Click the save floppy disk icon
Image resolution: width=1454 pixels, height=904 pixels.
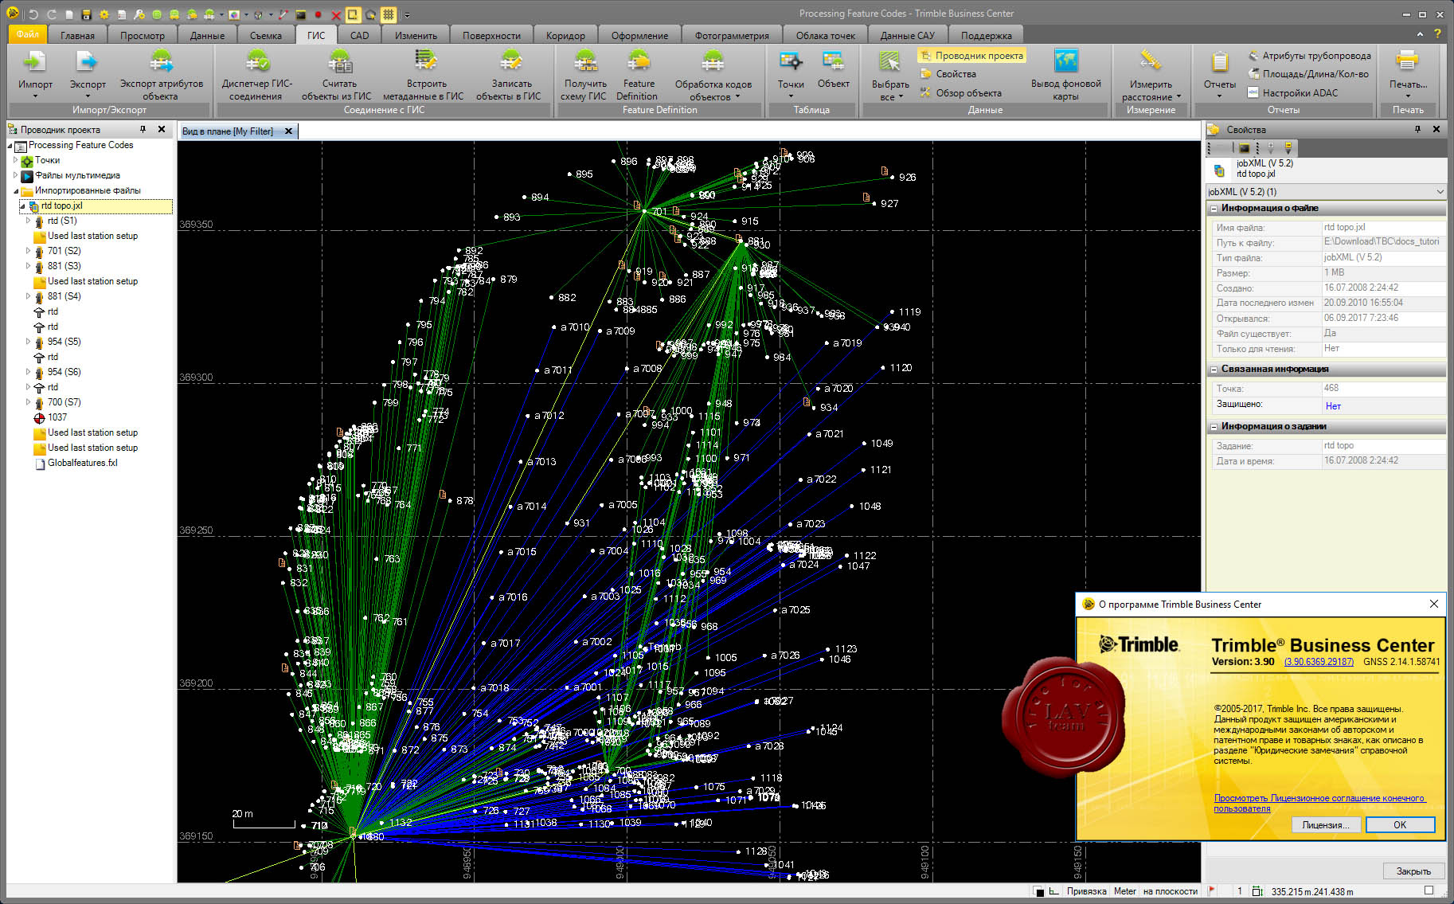coord(86,14)
